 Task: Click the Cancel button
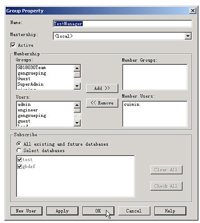[x=134, y=211]
